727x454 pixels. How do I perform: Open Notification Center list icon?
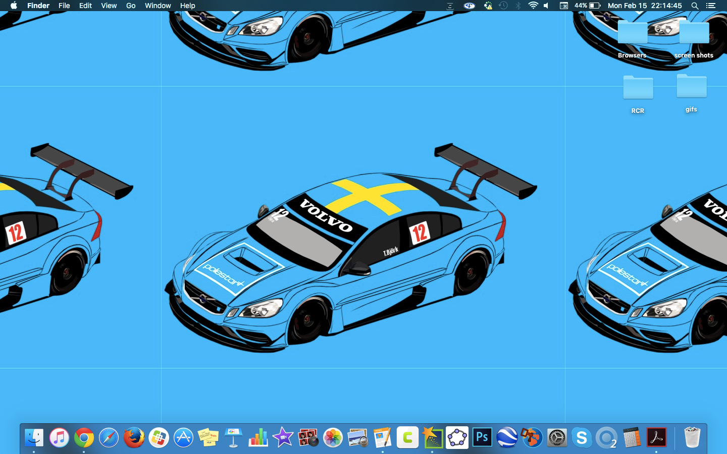(x=711, y=6)
